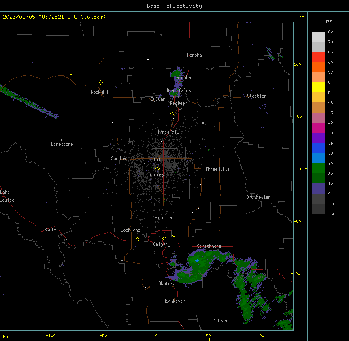Click the Limestone label
This screenshot has height=341, width=349.
point(62,144)
